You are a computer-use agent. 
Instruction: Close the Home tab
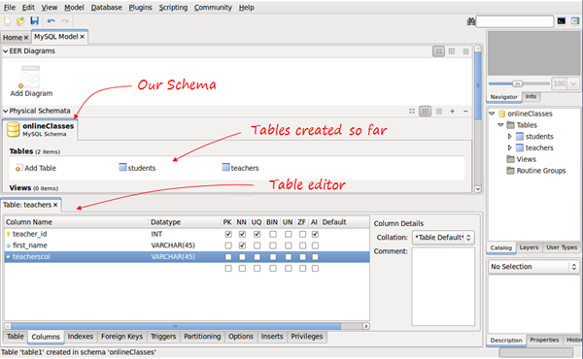point(25,38)
